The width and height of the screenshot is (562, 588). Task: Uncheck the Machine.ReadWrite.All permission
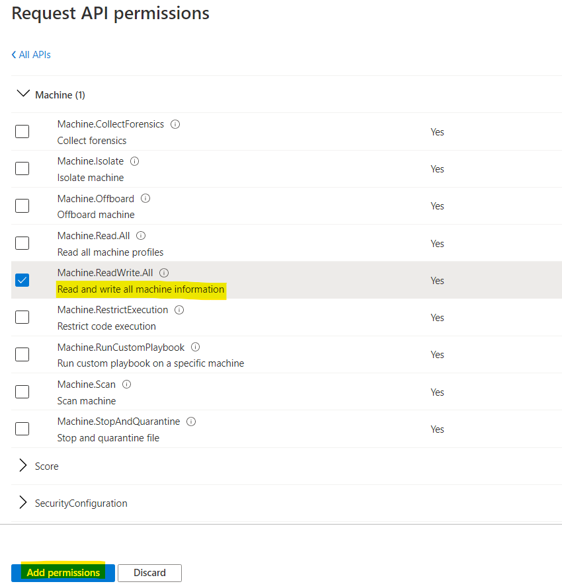click(x=22, y=280)
